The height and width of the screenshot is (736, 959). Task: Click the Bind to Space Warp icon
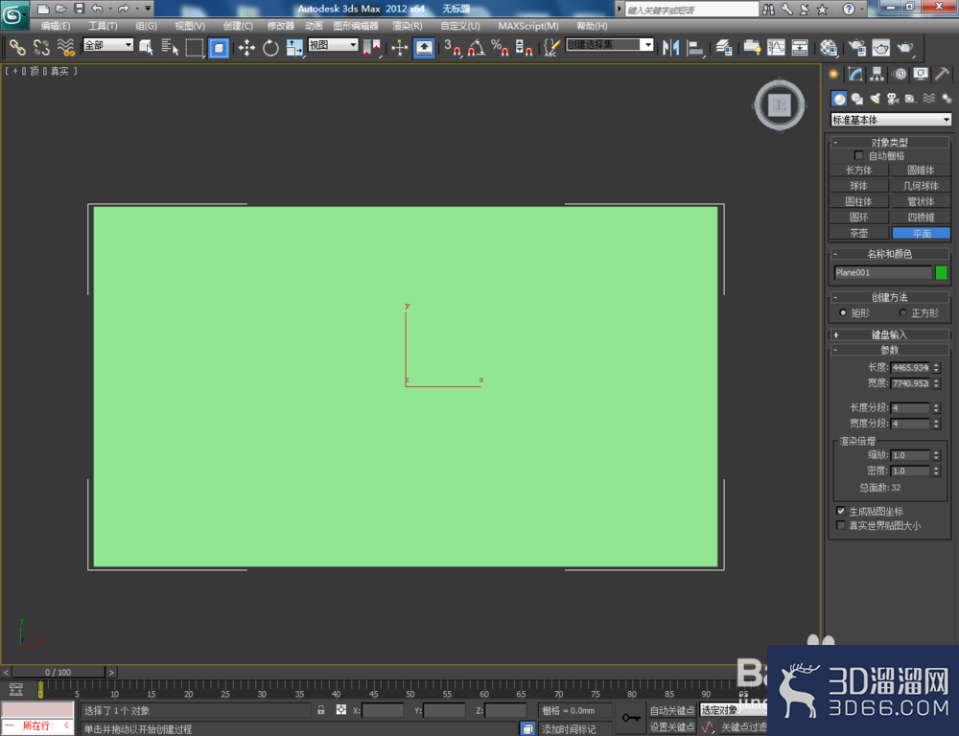65,47
